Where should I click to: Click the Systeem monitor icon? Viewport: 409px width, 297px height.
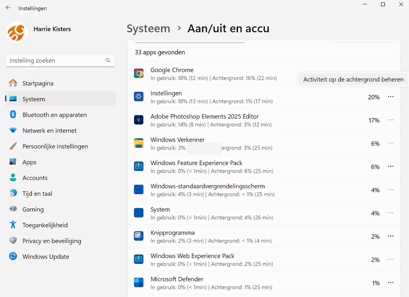13,99
